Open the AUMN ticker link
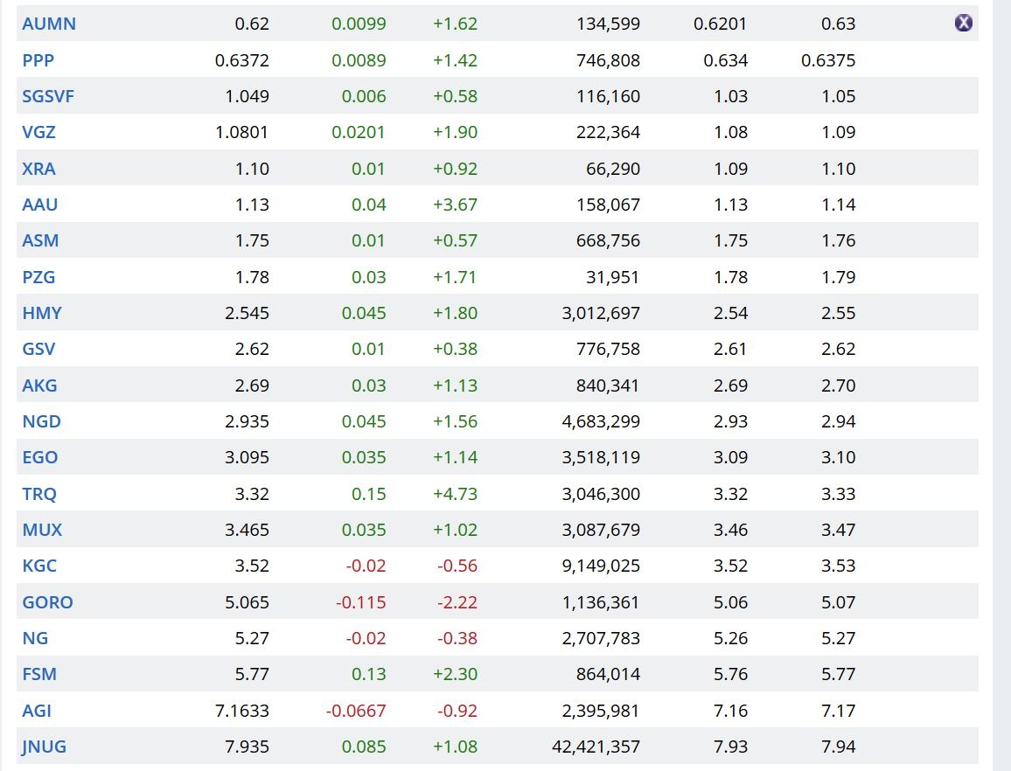 pos(49,24)
